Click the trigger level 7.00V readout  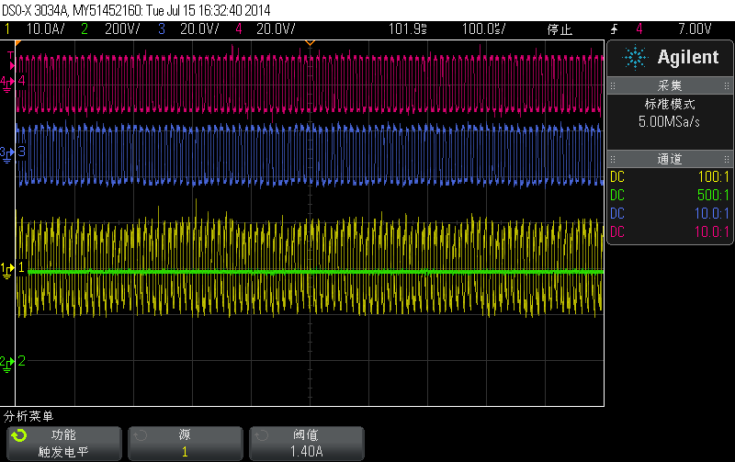694,29
